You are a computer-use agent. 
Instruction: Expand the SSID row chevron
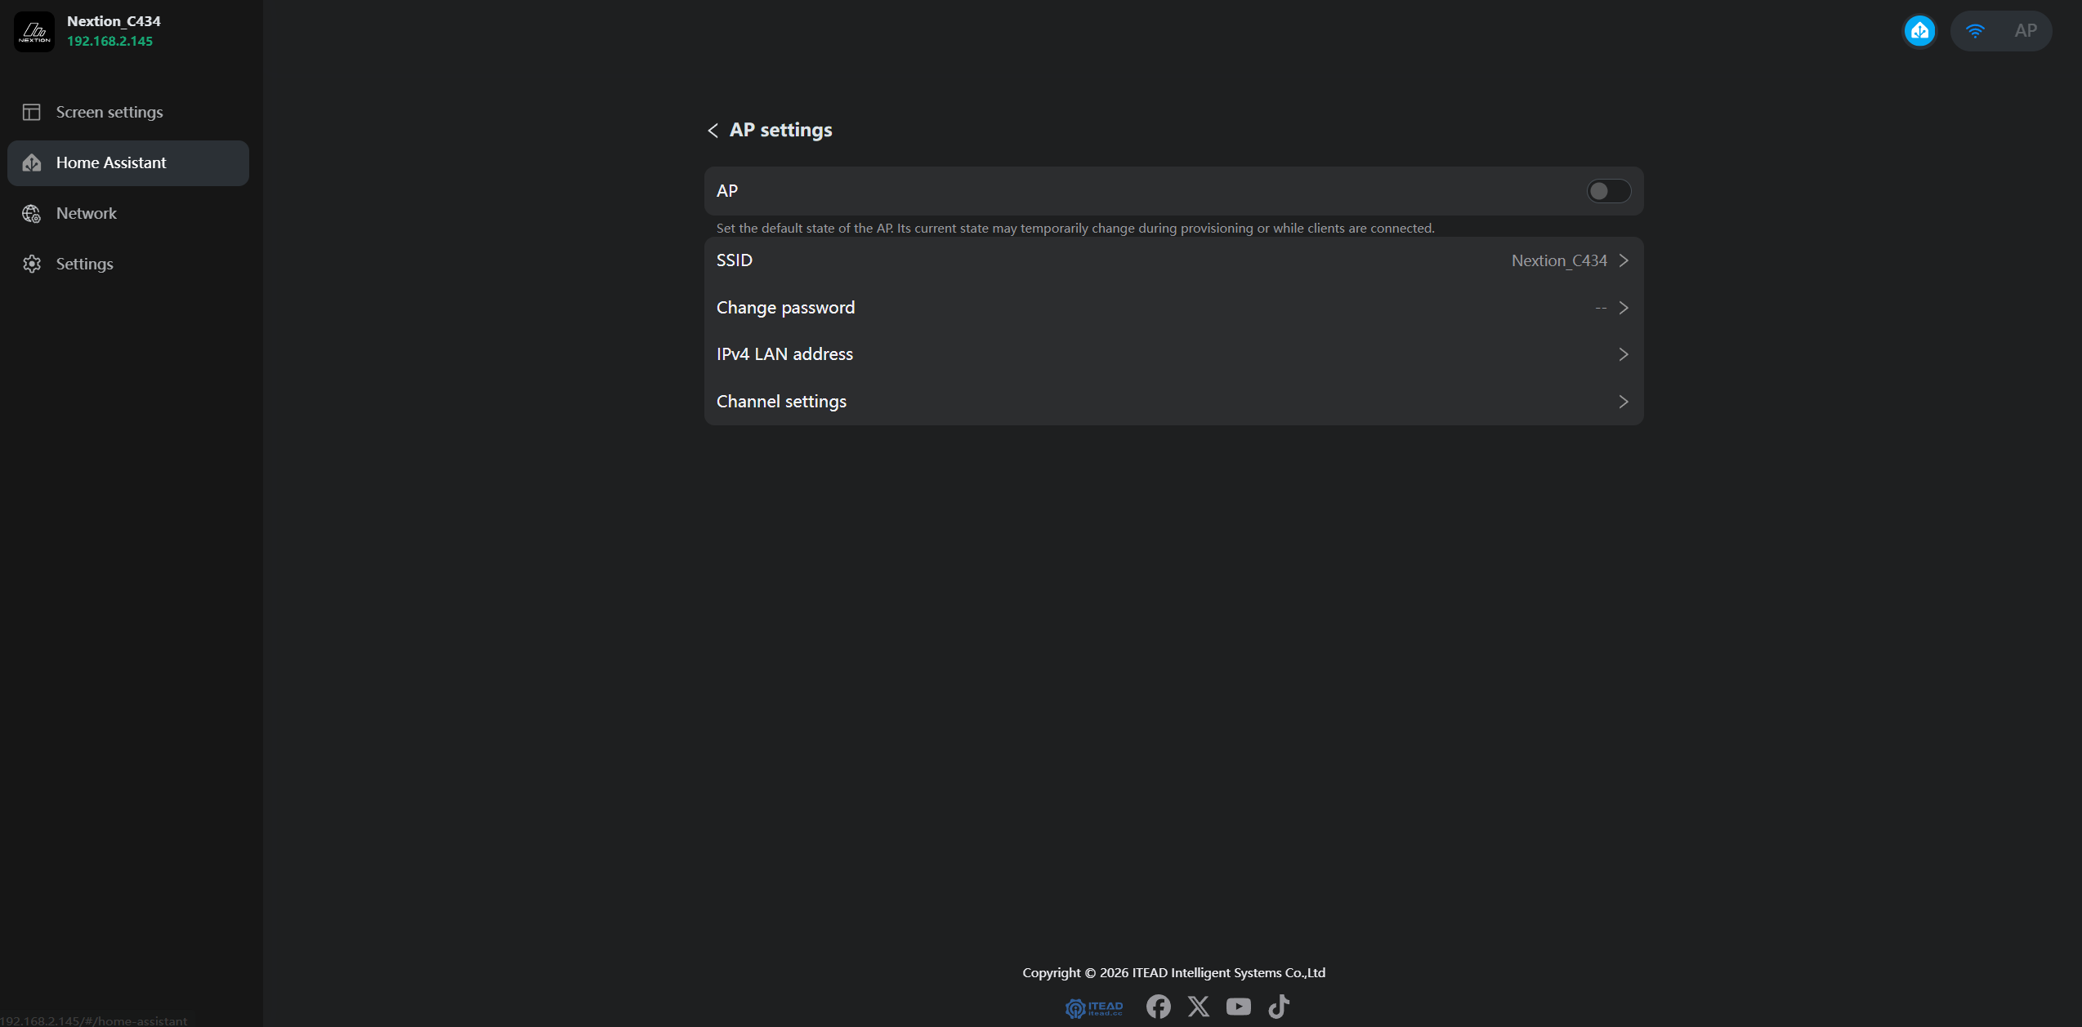tap(1624, 260)
